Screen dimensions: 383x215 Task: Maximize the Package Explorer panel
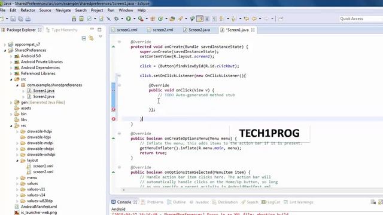[x=99, y=29]
